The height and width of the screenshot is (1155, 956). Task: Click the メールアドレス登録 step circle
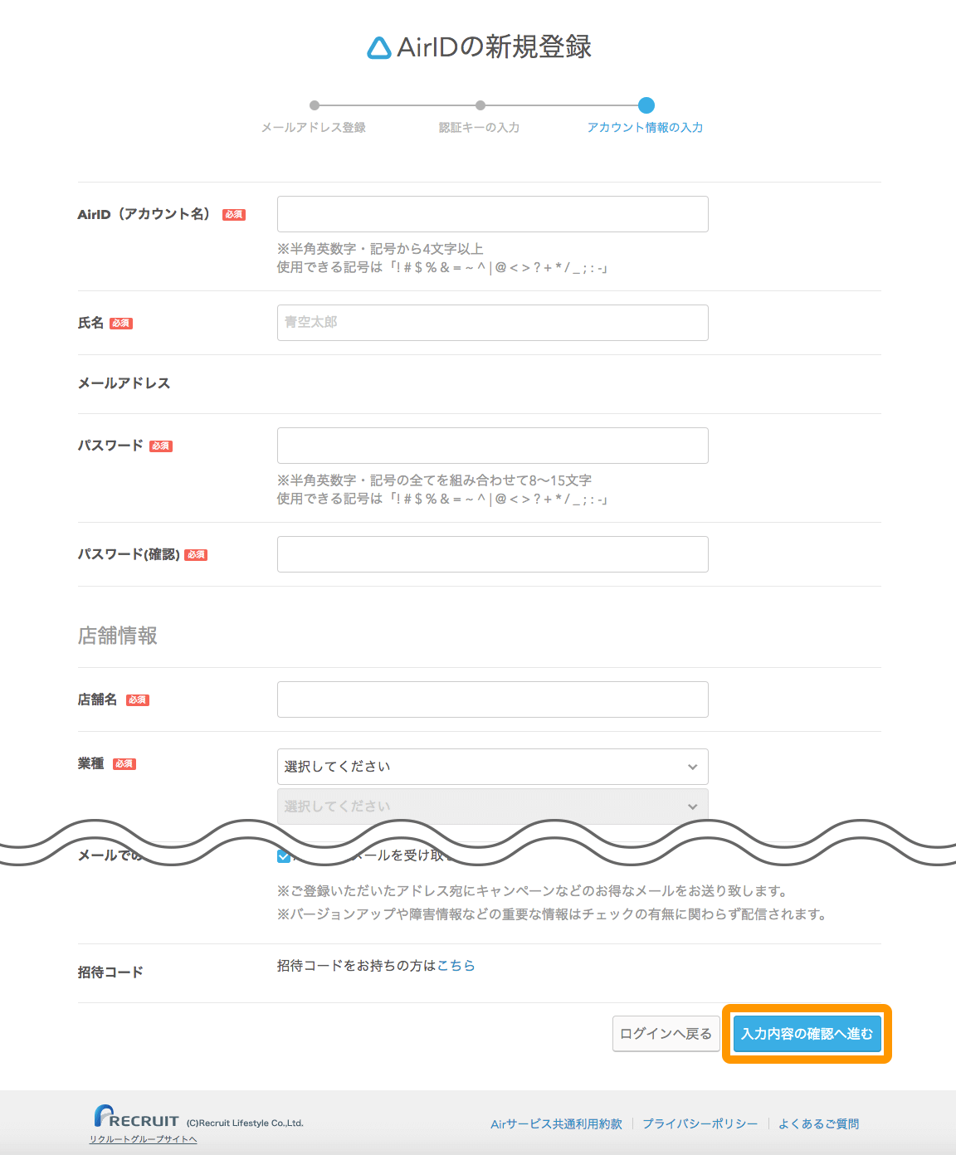click(315, 105)
